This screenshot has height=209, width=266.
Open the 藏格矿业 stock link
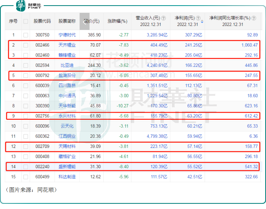tap(67, 156)
